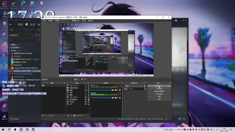Open source properties gear icon
The height and width of the screenshot is (132, 235).
click(x=75, y=115)
